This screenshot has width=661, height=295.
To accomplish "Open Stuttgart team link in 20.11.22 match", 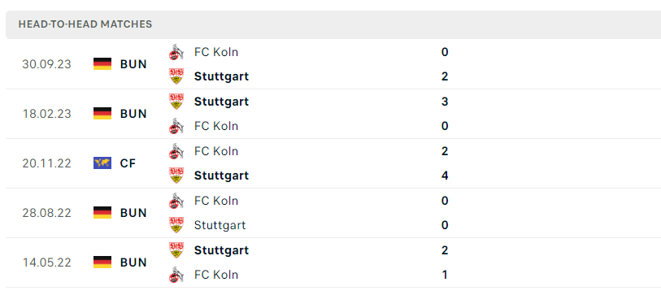I will [x=221, y=176].
